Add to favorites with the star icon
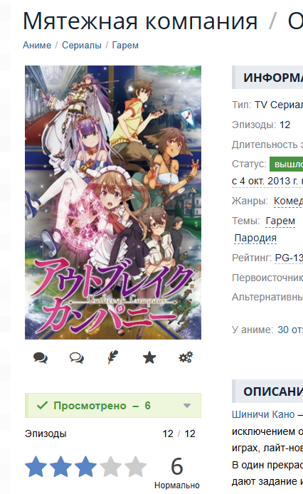303x494 pixels. pos(149,357)
